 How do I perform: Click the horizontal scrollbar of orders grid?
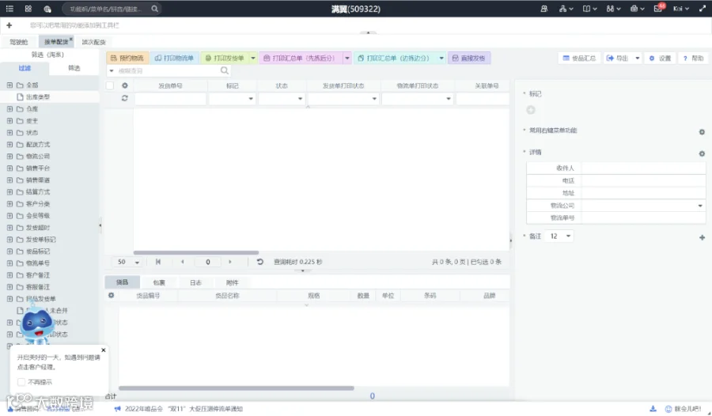point(195,252)
